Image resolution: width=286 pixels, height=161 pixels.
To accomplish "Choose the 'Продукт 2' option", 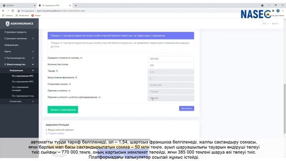I will coord(121,45).
